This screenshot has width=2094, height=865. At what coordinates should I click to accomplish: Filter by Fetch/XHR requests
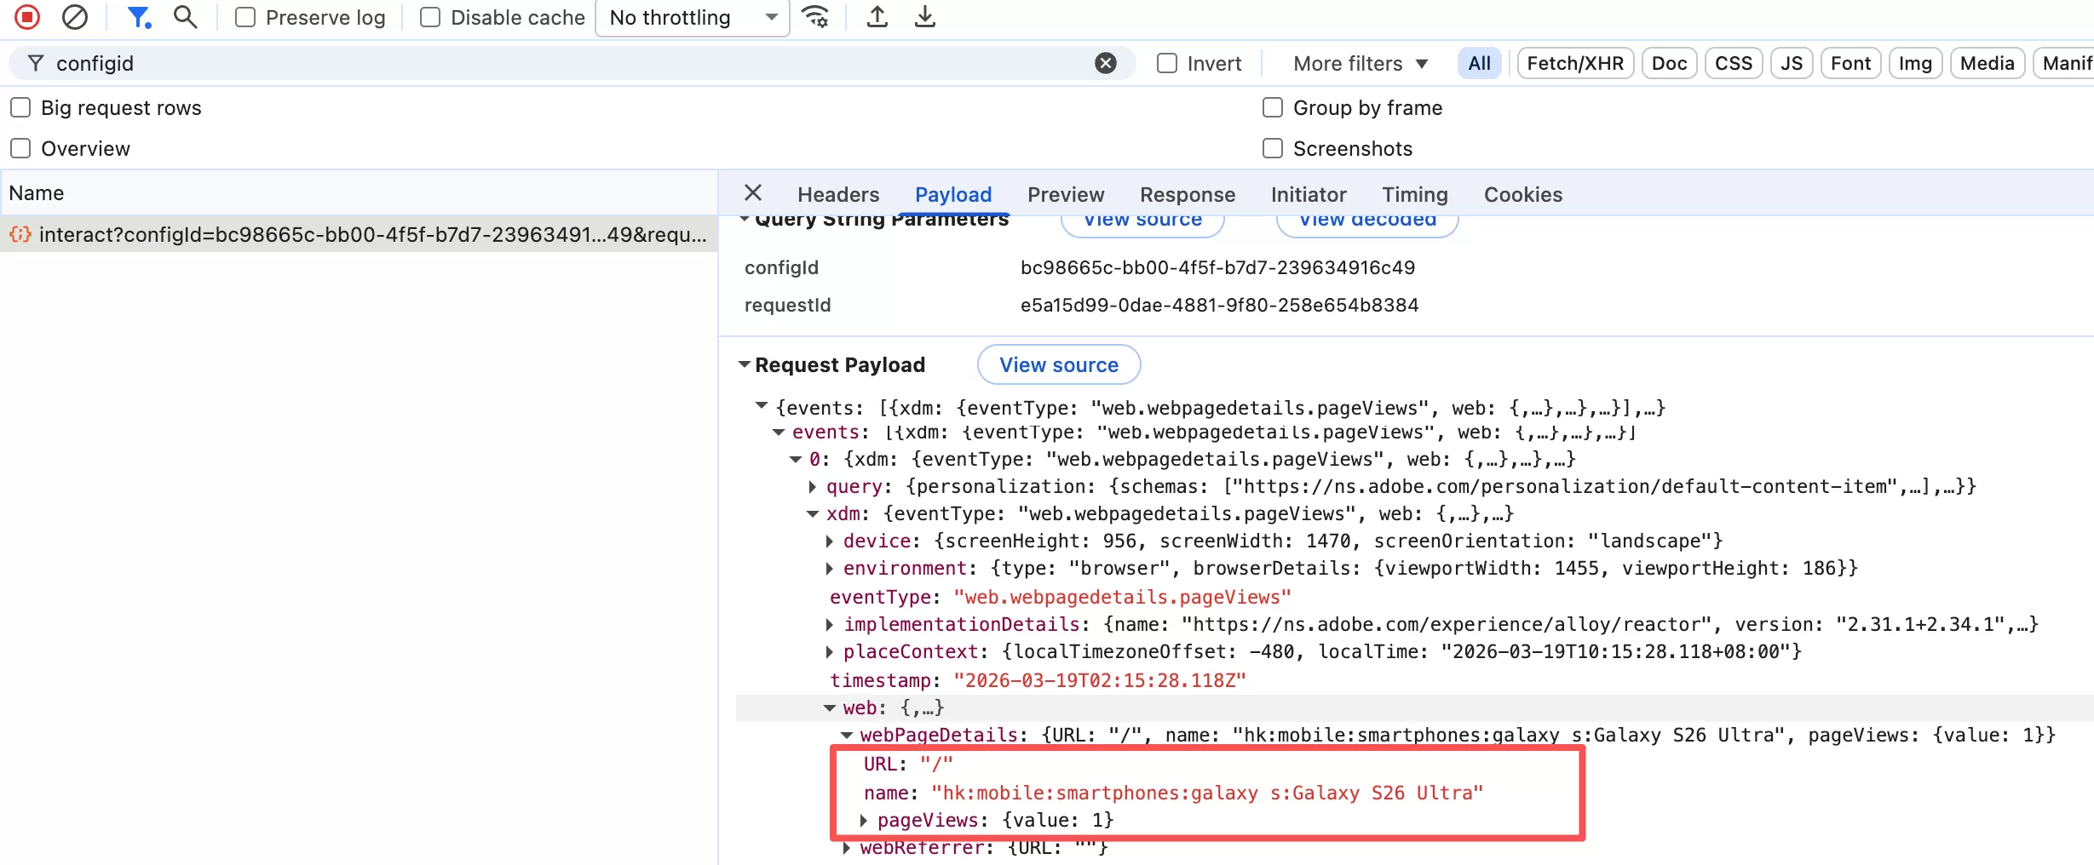pos(1575,63)
